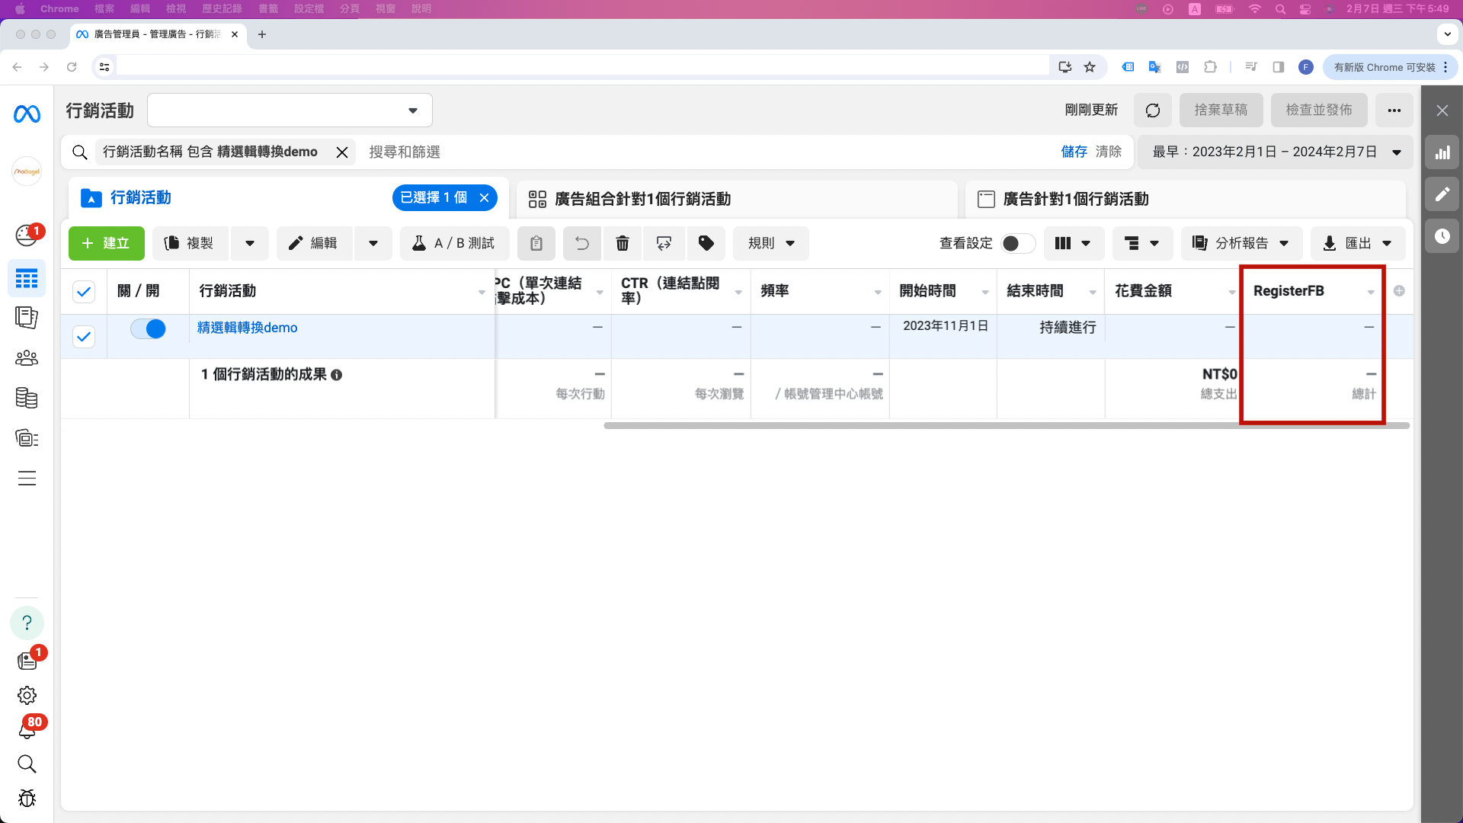Open the billing coins stack icon
This screenshot has height=823, width=1463.
point(27,398)
